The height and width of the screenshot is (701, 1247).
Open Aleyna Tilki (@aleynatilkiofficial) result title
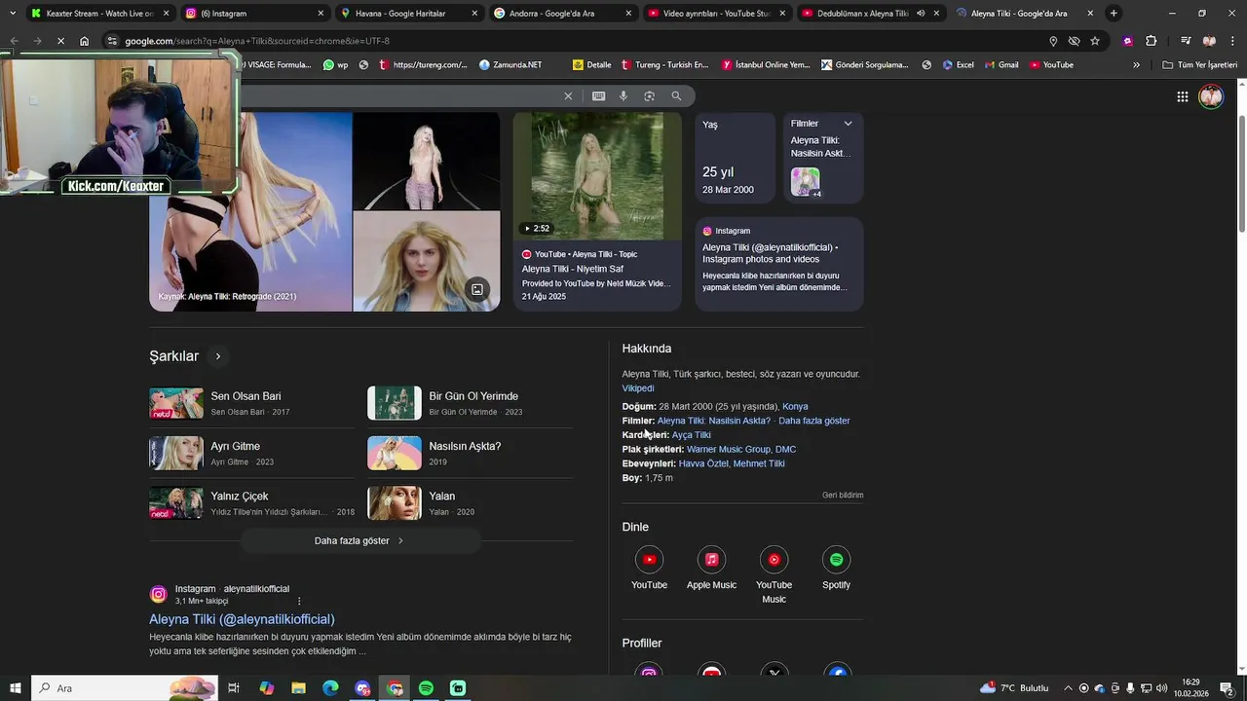coord(242,619)
